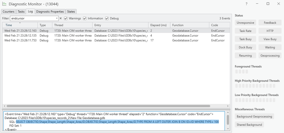Toggle the Warnings checkbox
Viewport: 284px width, 133px height.
point(66,18)
